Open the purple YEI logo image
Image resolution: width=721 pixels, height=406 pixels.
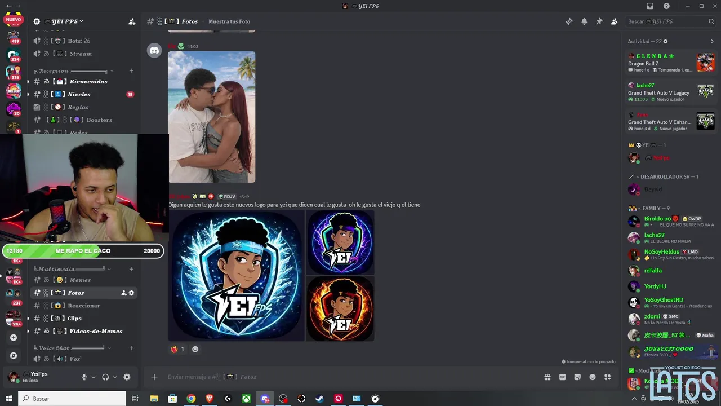tap(340, 242)
